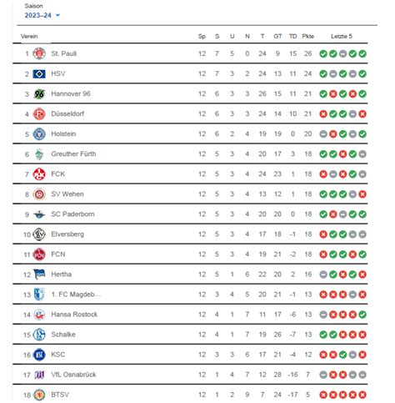Click the St. Pauli club crest

point(39,53)
